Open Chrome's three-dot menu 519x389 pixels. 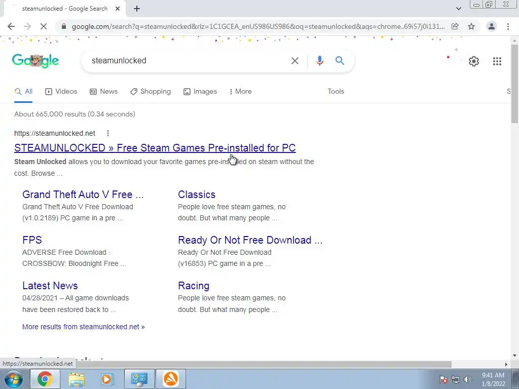pyautogui.click(x=508, y=26)
